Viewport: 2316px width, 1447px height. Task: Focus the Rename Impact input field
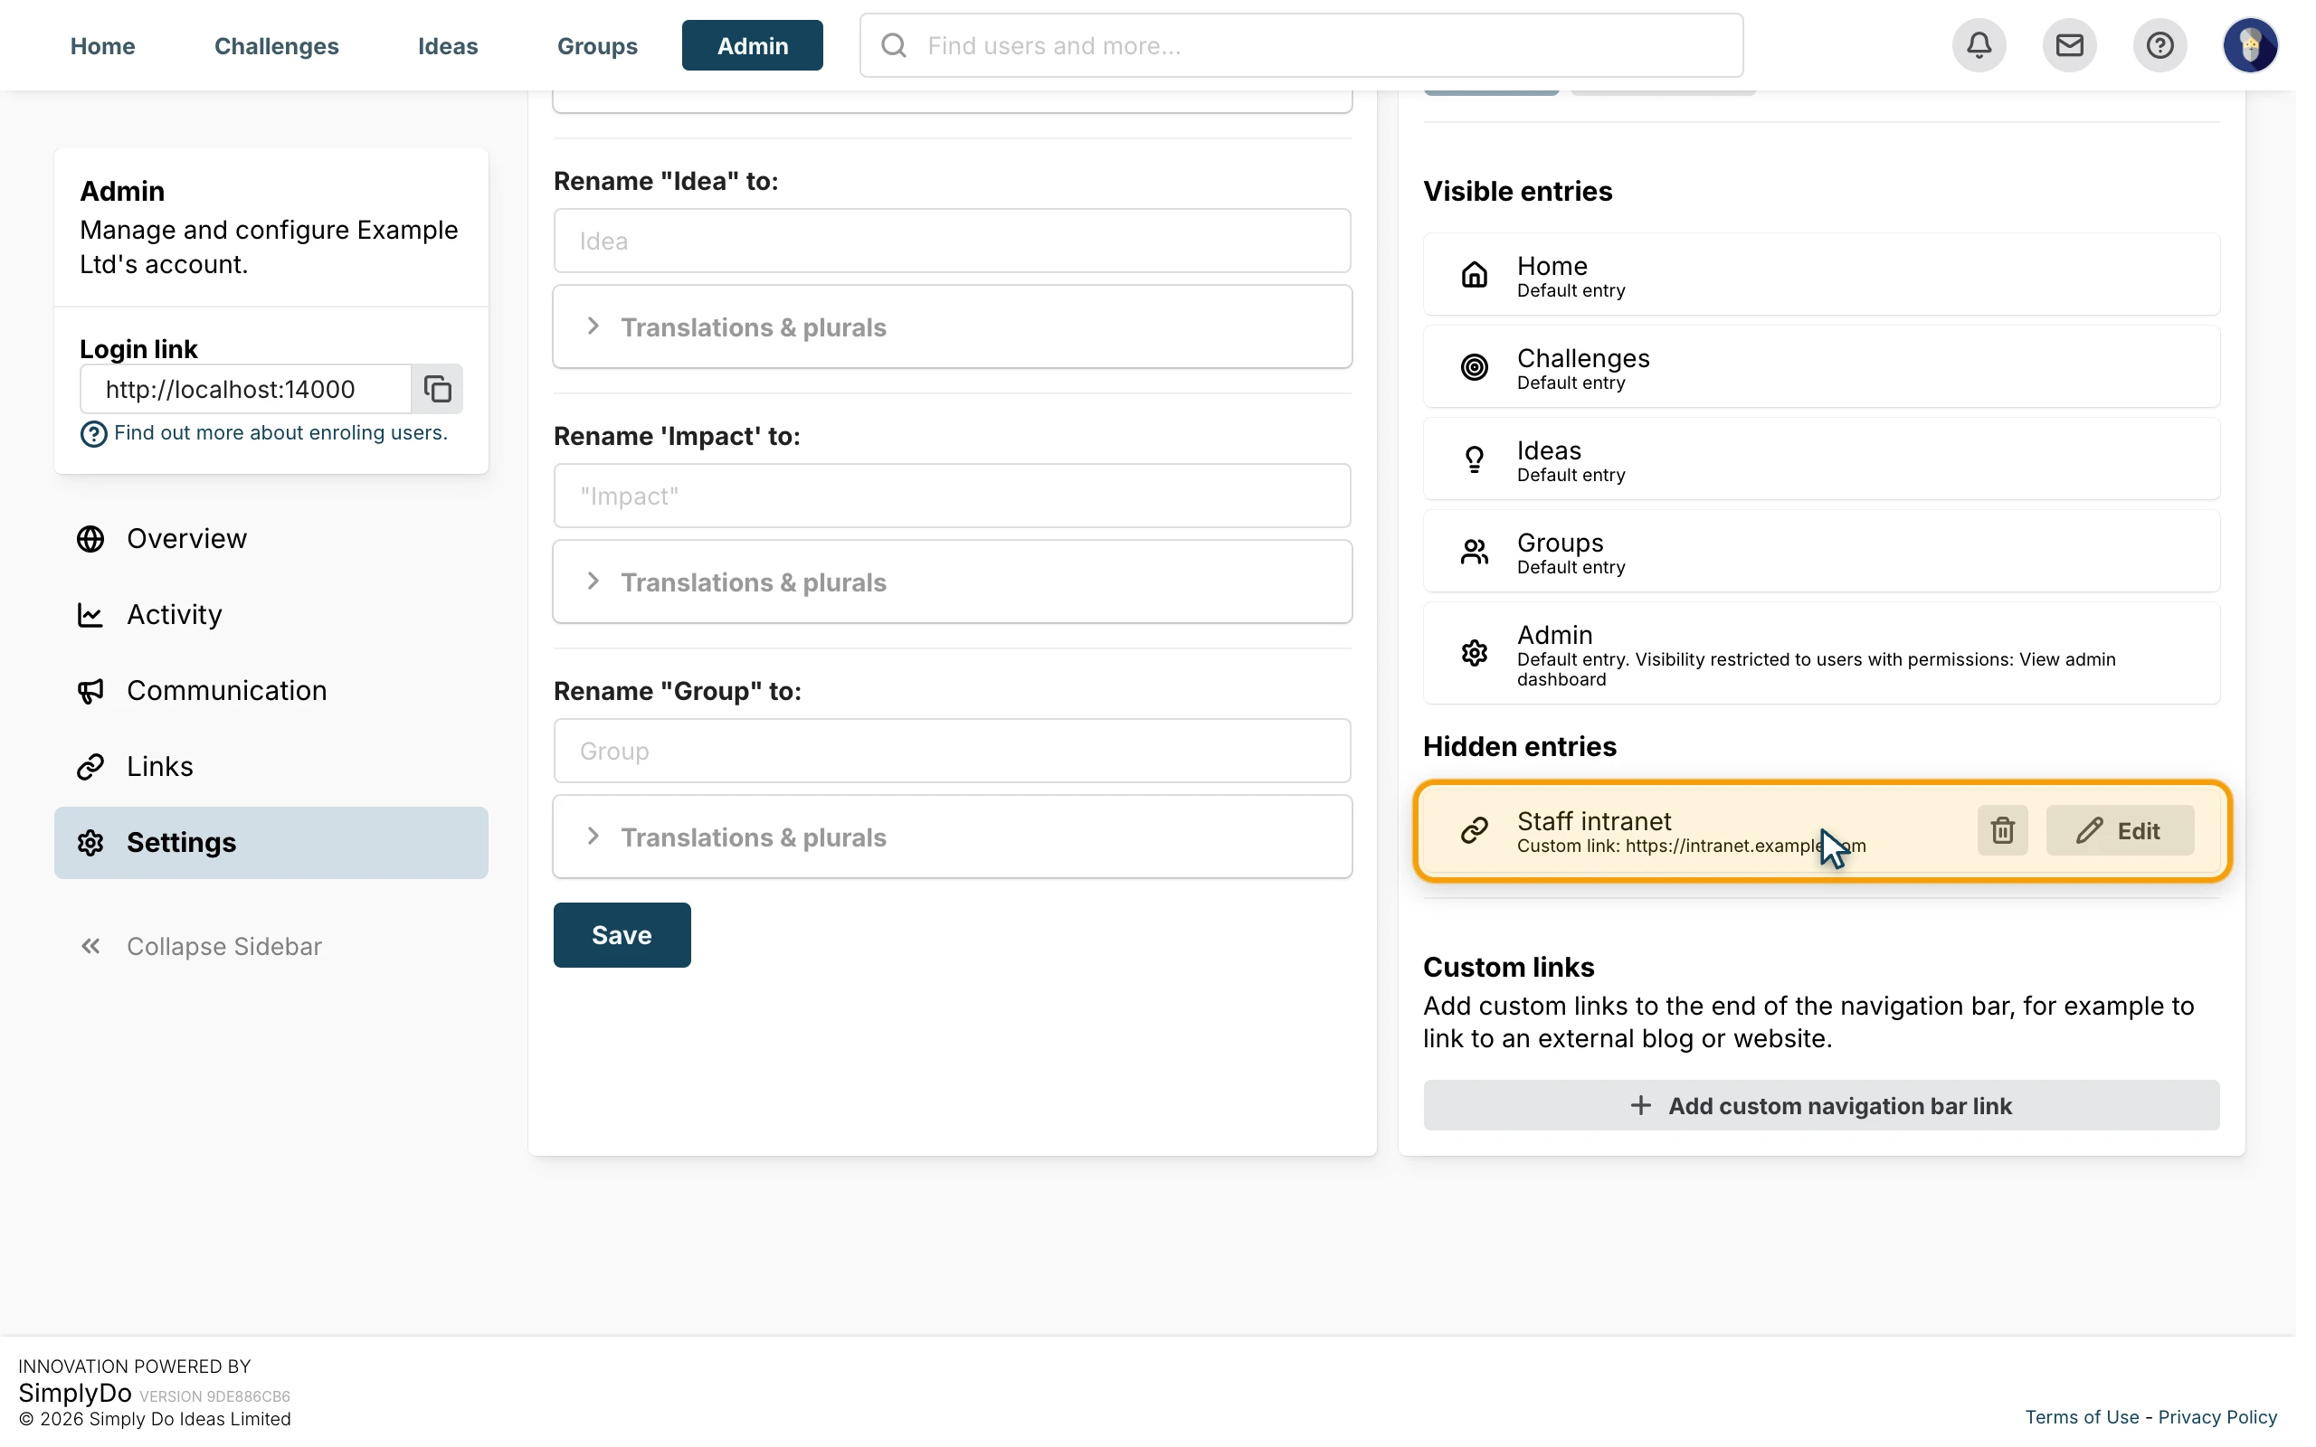point(952,496)
